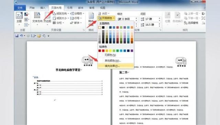Click the Word application icon in title bar
The height and width of the screenshot is (125, 220).
click(16, 2)
